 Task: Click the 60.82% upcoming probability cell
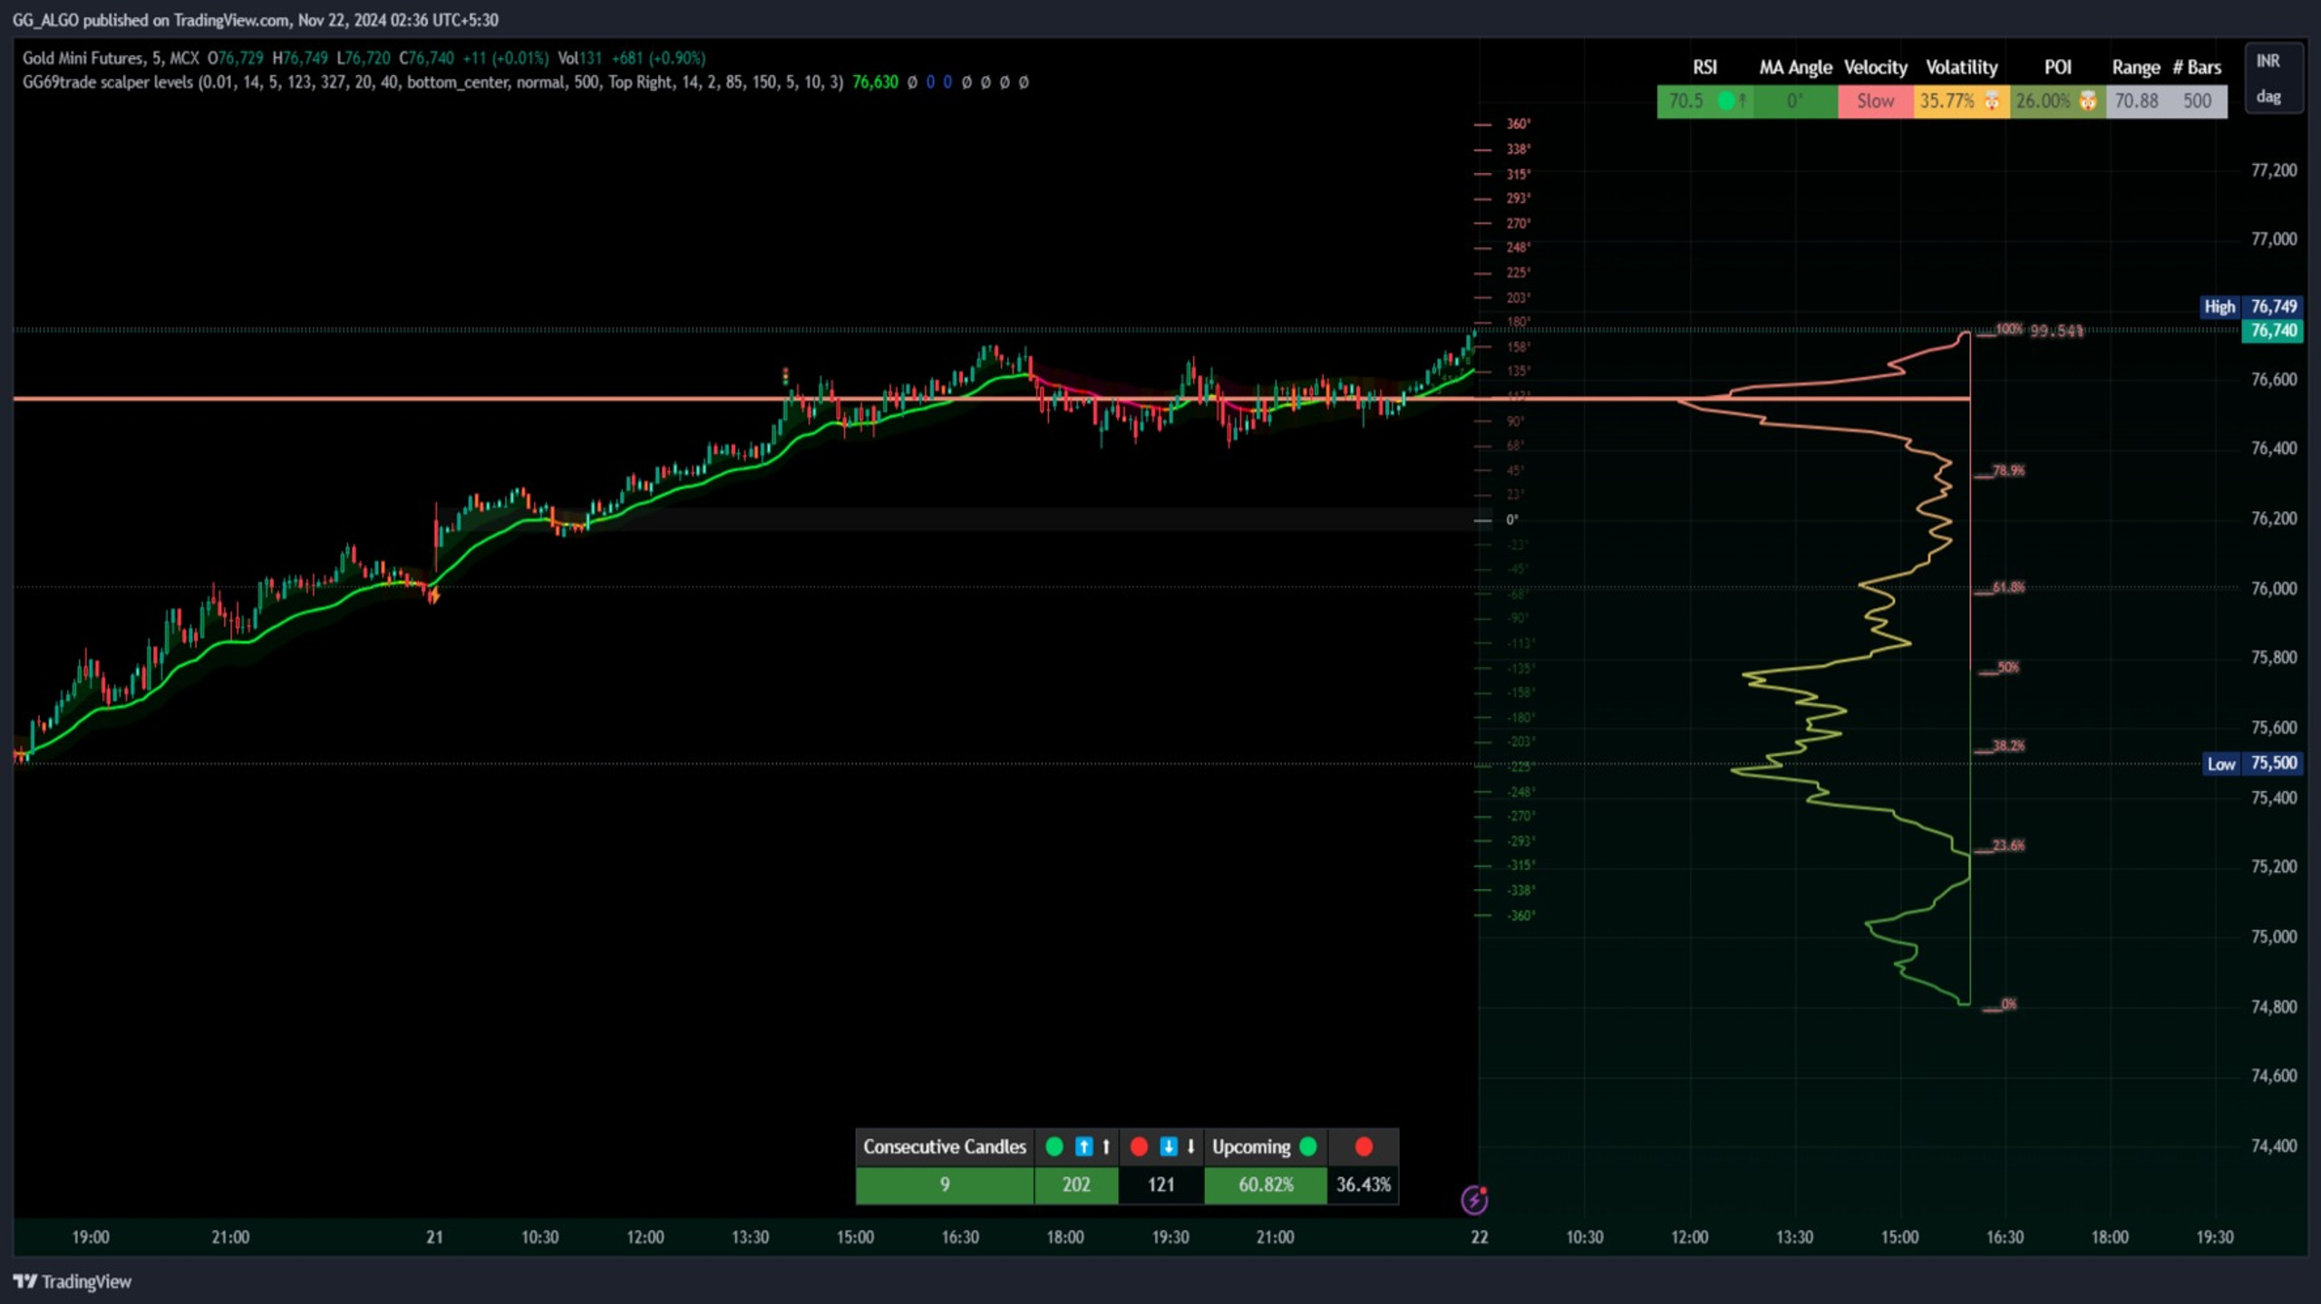click(1266, 1184)
